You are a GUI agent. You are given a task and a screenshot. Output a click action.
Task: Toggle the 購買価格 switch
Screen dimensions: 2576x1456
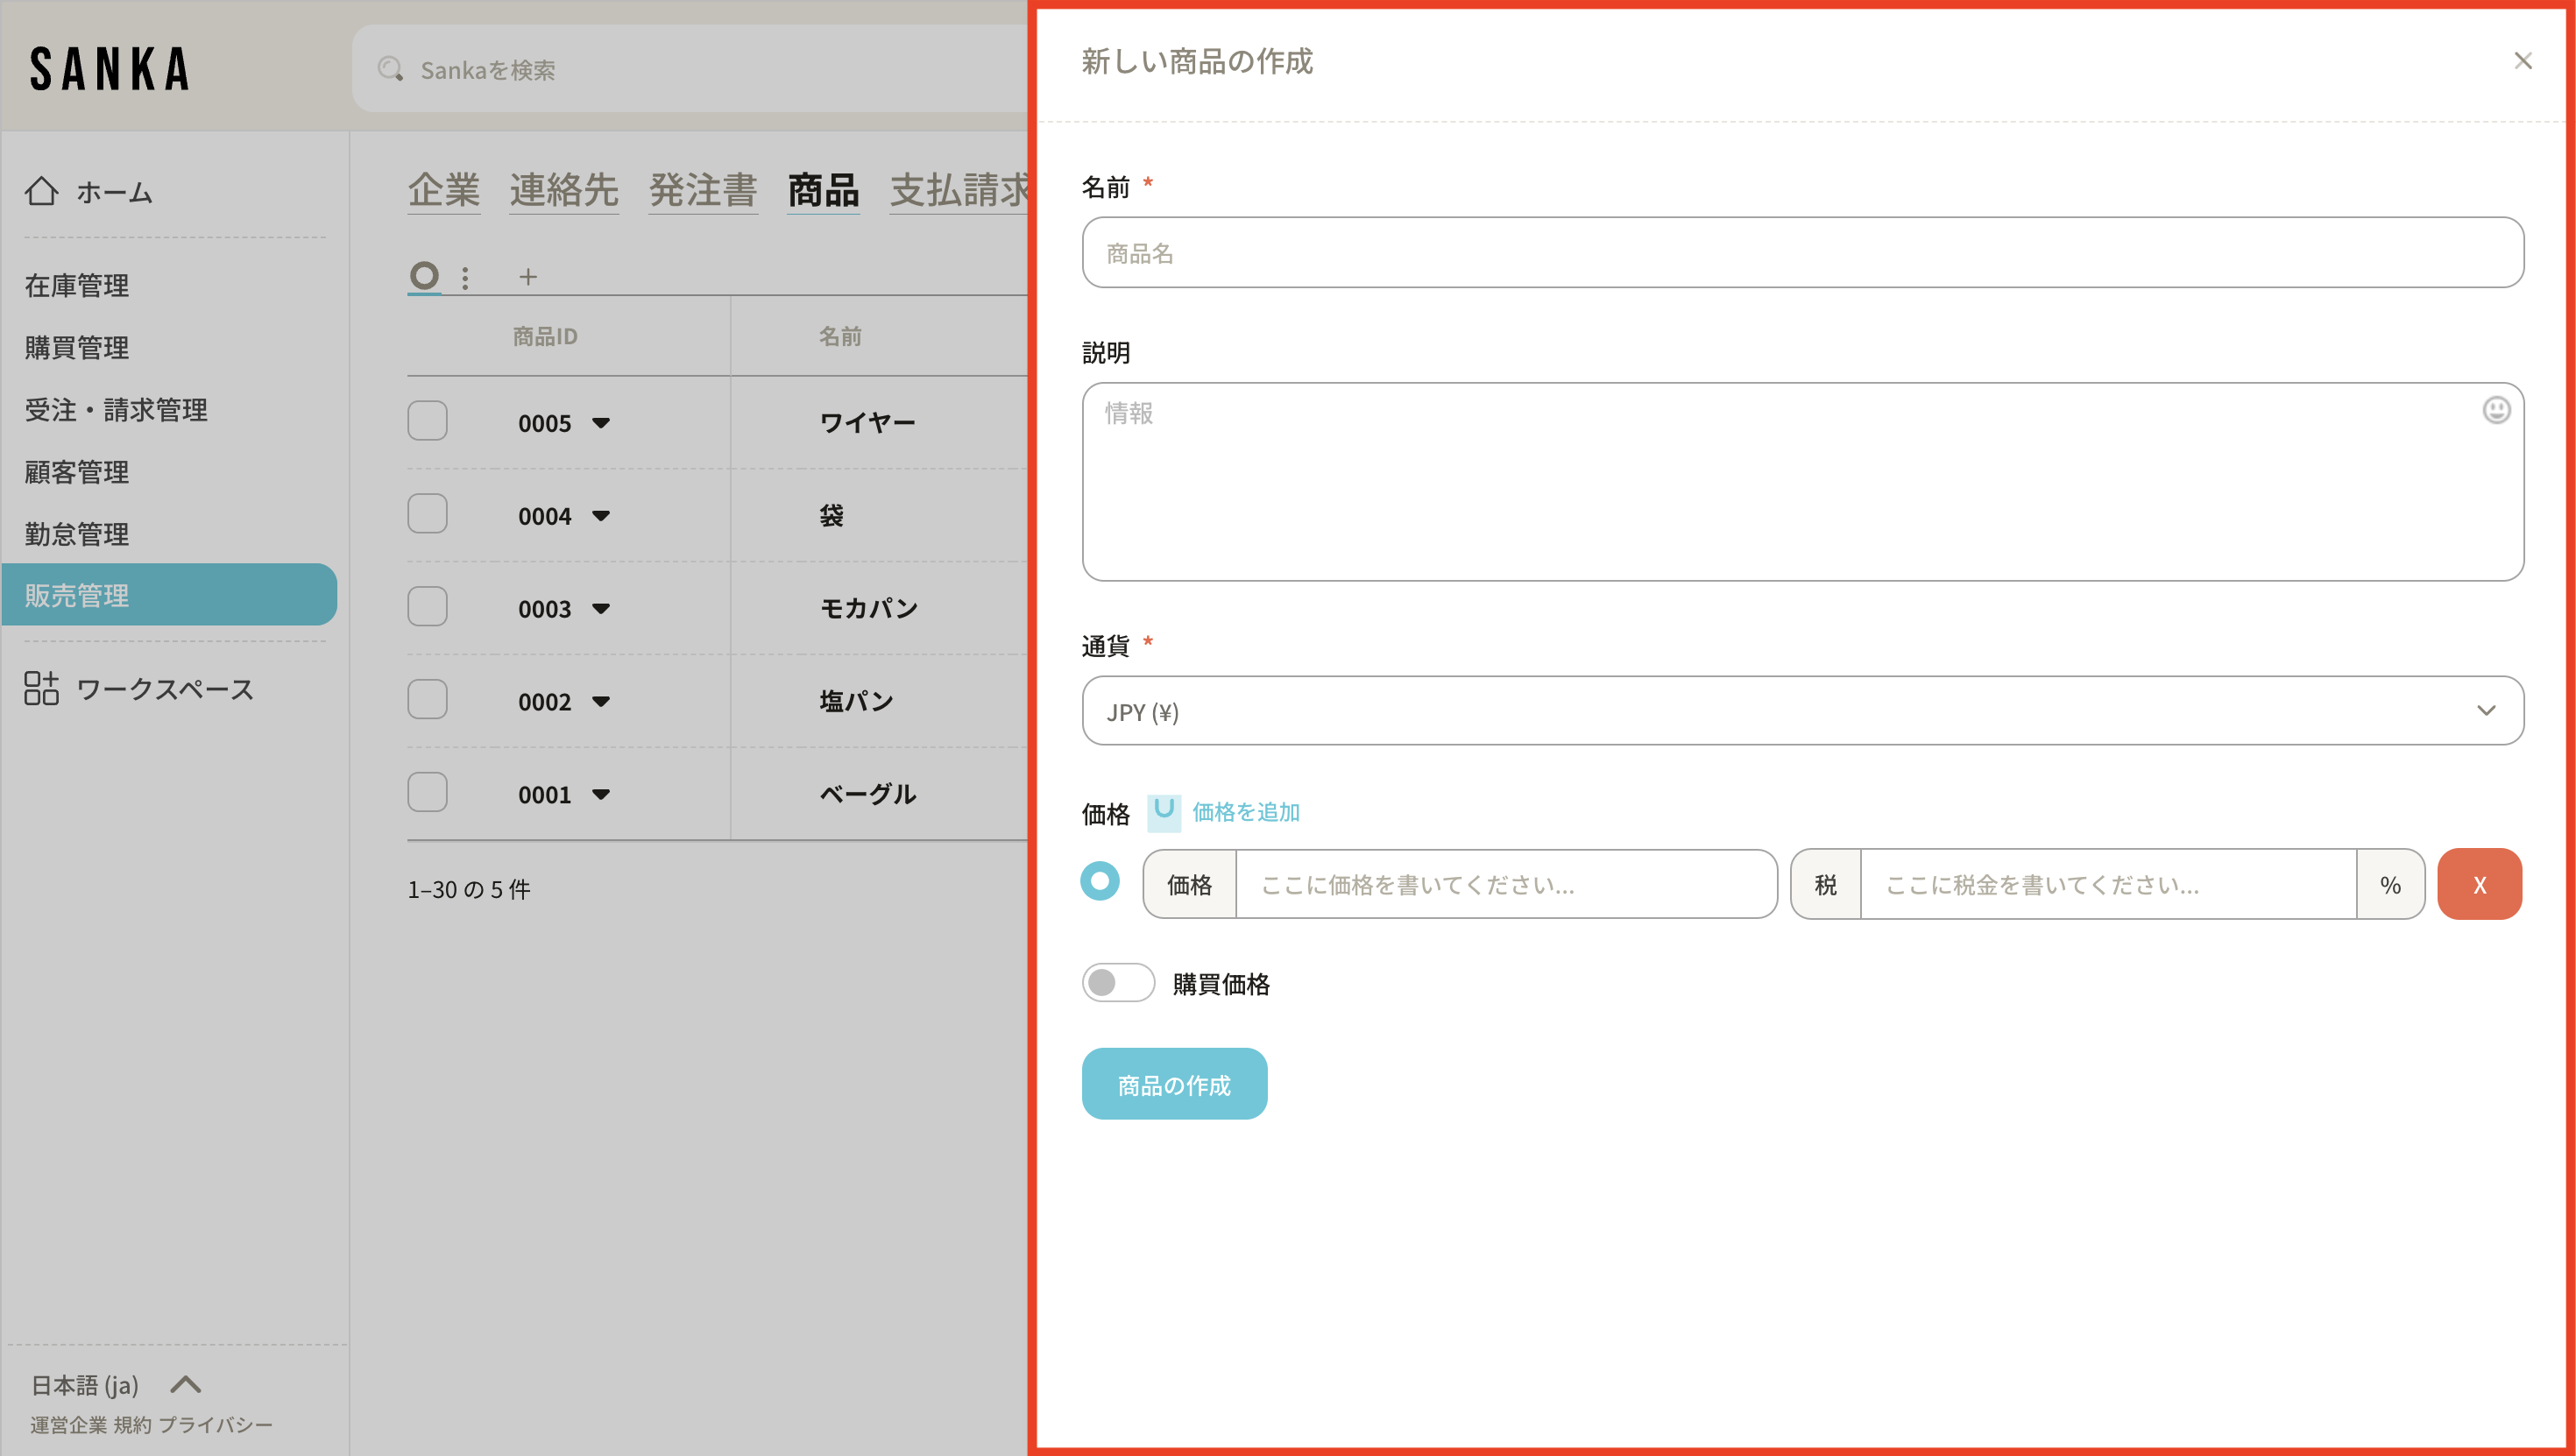point(1117,983)
